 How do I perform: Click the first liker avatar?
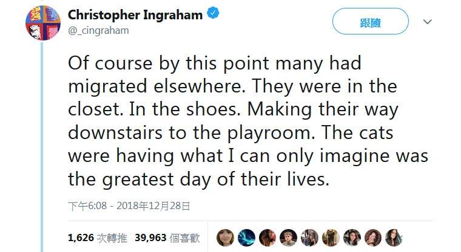click(x=226, y=237)
